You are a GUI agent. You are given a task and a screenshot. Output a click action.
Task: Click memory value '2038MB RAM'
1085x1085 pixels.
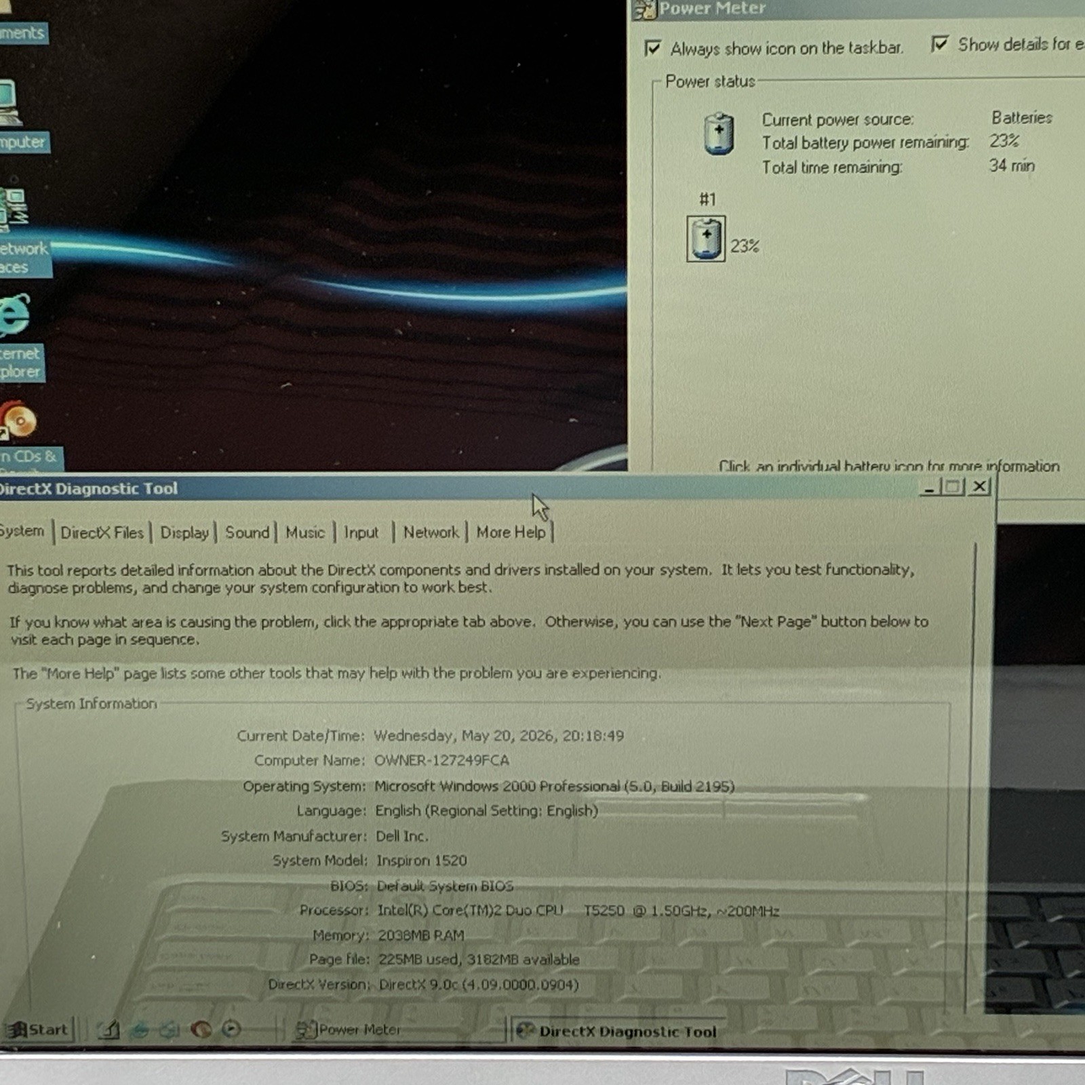coord(421,935)
